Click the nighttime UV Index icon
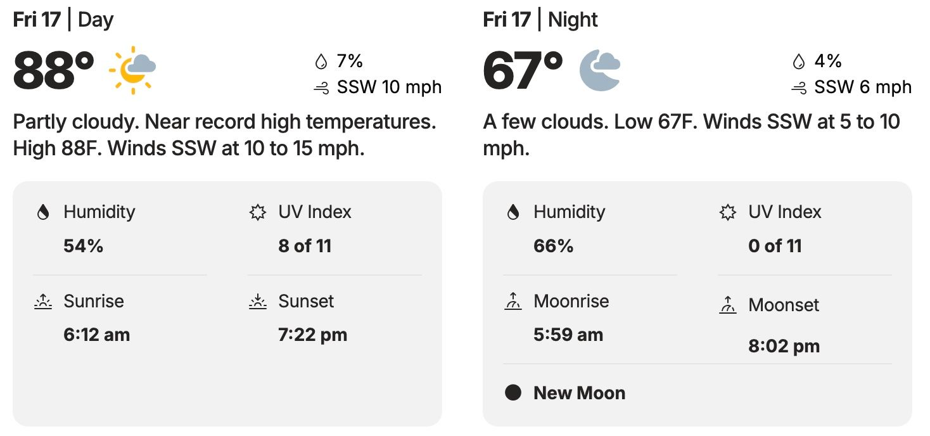The image size is (930, 436). pos(727,212)
